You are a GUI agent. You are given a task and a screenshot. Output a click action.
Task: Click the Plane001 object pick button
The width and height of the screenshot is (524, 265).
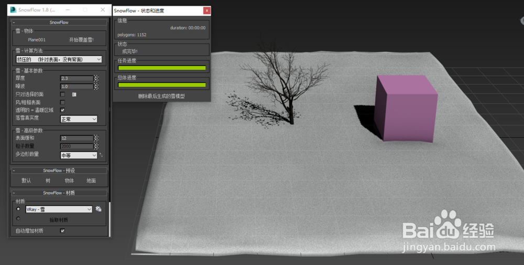pos(37,40)
